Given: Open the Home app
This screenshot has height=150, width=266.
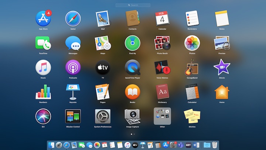Looking at the screenshot, I should [222, 92].
